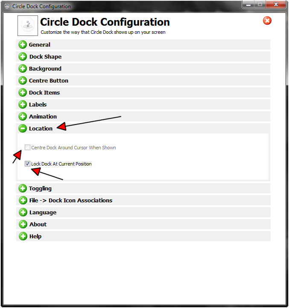
Task: Click the green plus icon beside Dock Shape
Action: pyautogui.click(x=23, y=57)
